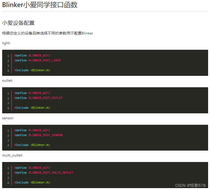Click the description paragraph mentioning 配置Blinker

[x=47, y=33]
